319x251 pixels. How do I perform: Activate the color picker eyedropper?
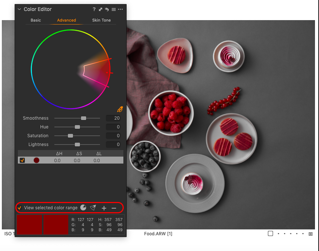120,109
